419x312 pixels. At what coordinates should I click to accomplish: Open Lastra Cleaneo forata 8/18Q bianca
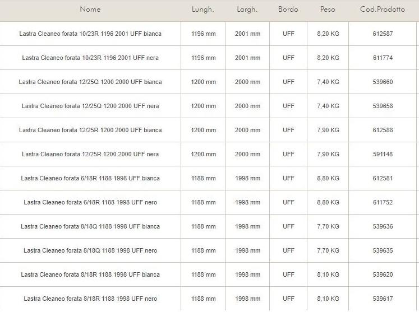pyautogui.click(x=90, y=227)
